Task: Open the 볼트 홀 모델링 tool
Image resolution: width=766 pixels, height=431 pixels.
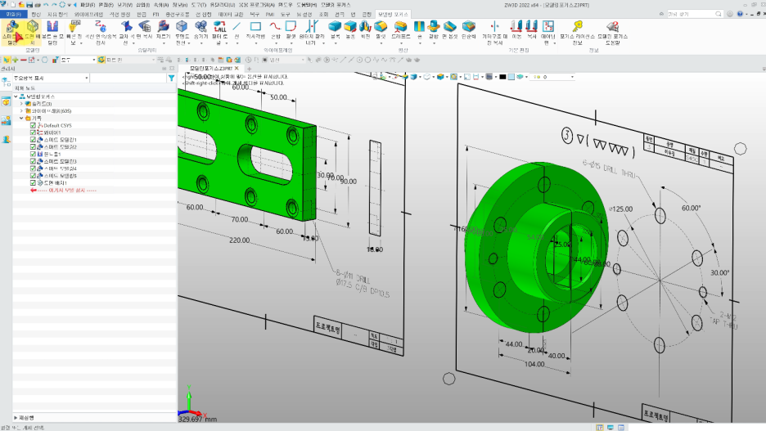Action: pyautogui.click(x=52, y=32)
